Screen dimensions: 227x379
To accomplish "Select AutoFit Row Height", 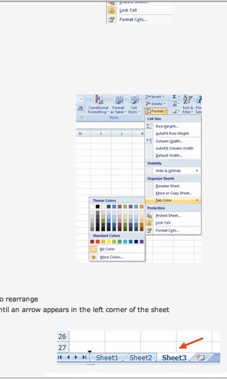I will (x=172, y=133).
